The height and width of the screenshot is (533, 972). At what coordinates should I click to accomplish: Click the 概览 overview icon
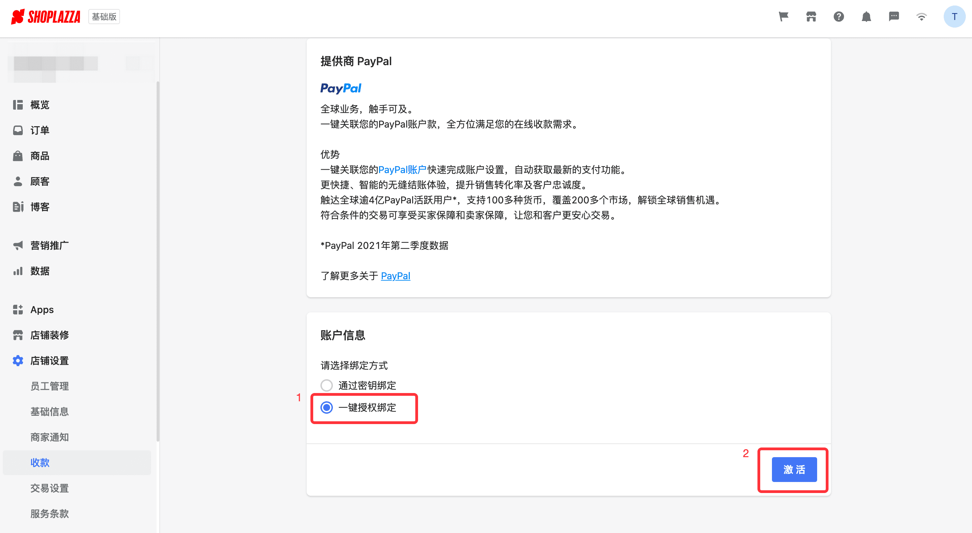(x=18, y=105)
